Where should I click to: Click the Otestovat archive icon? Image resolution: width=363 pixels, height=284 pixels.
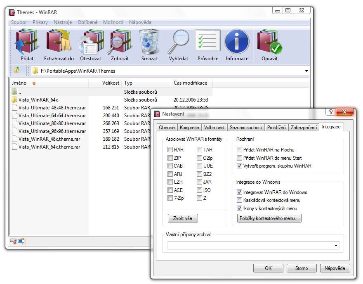(91, 43)
